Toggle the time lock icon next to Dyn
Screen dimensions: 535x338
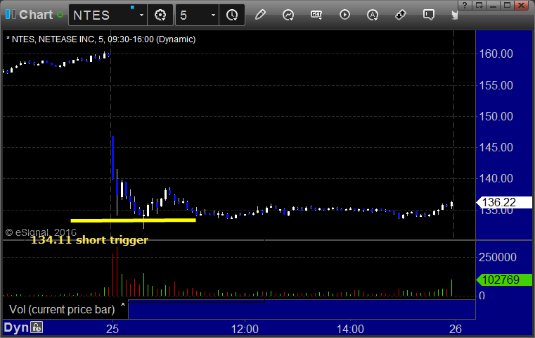pos(37,327)
